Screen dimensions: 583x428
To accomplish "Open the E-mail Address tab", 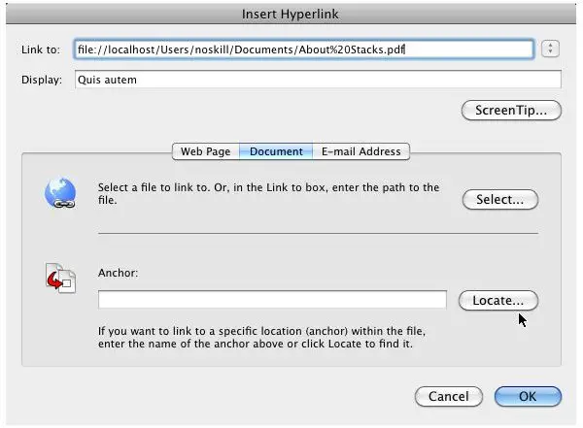I will (361, 151).
